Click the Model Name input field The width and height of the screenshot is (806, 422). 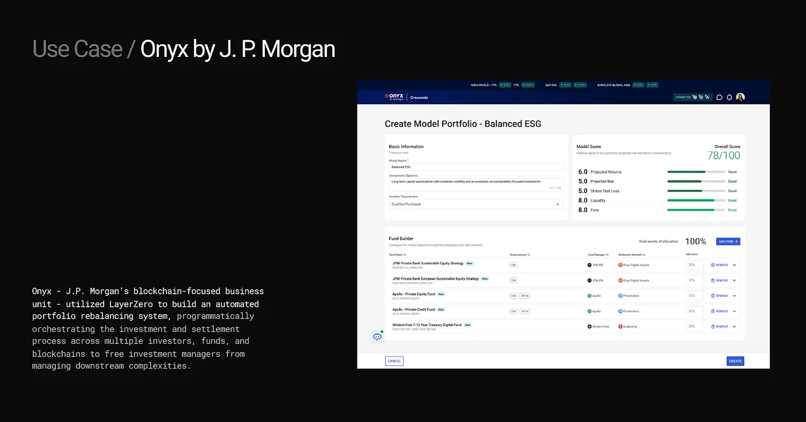476,167
